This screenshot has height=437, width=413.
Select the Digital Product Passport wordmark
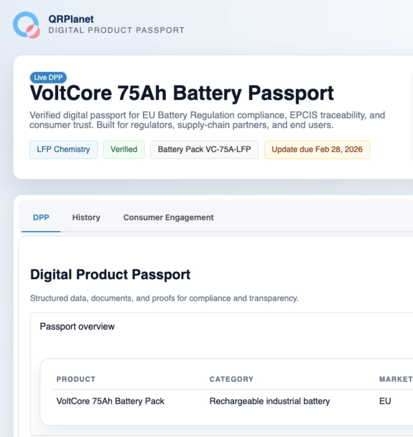(116, 30)
